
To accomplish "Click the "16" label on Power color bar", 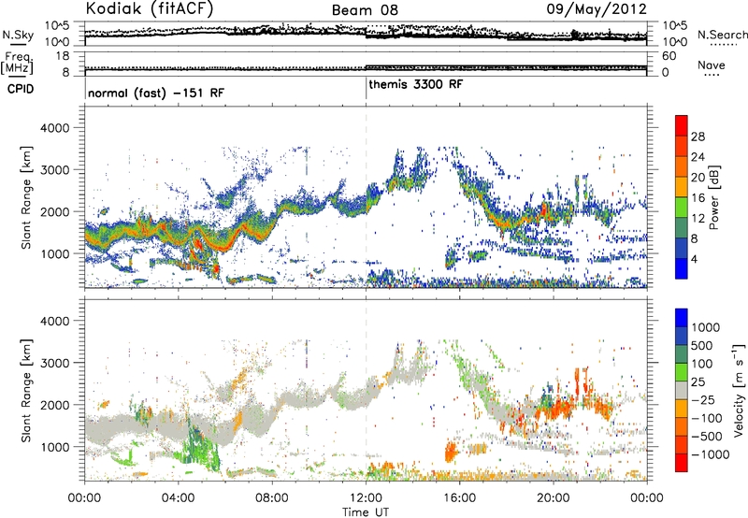I will pyautogui.click(x=698, y=198).
